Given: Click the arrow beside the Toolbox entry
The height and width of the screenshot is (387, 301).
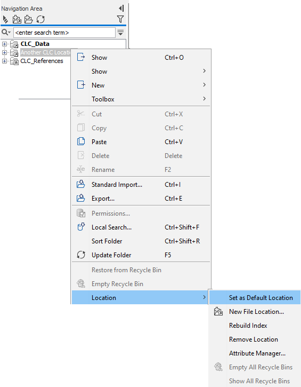Looking at the screenshot, I should point(204,98).
